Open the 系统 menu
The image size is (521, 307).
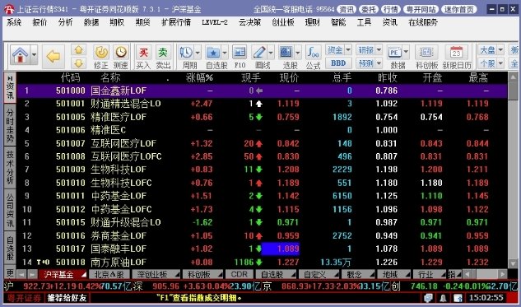point(14,22)
